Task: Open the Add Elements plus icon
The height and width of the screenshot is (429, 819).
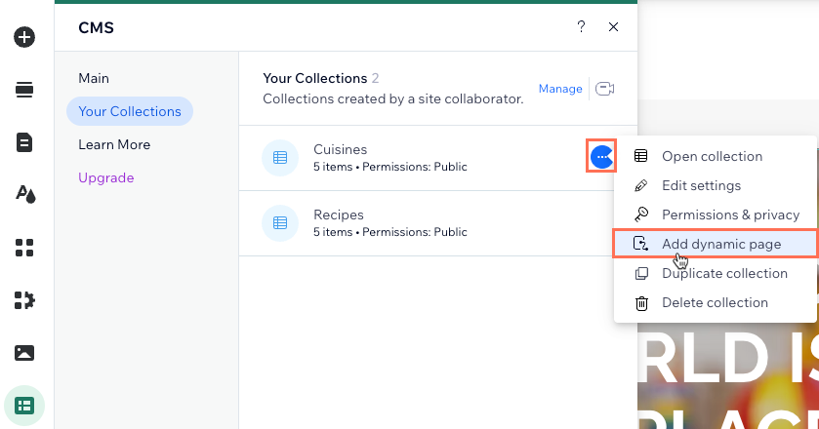Action: (x=24, y=37)
